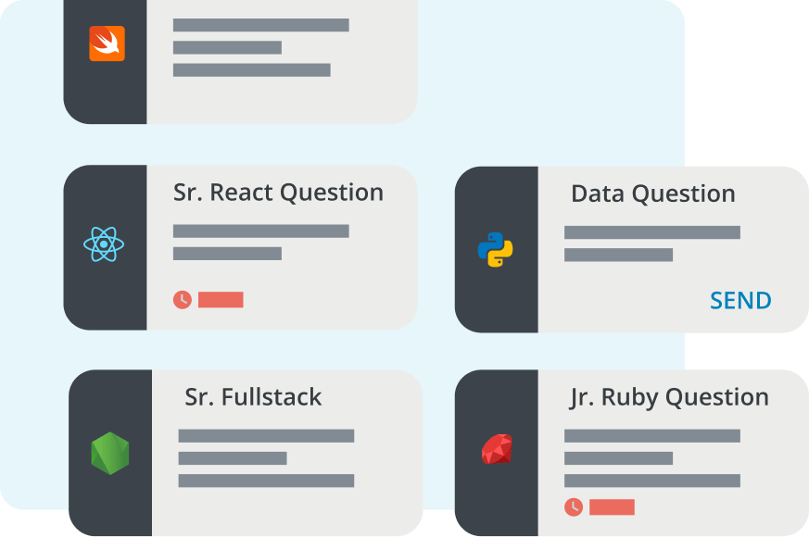Image resolution: width=809 pixels, height=537 pixels.
Task: Click third description line in Sr. Fullstack card
Action: pyautogui.click(x=266, y=481)
